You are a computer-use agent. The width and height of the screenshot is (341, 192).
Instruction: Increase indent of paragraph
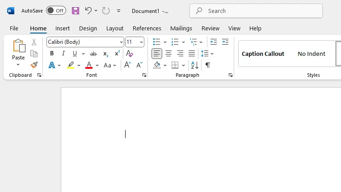click(225, 42)
